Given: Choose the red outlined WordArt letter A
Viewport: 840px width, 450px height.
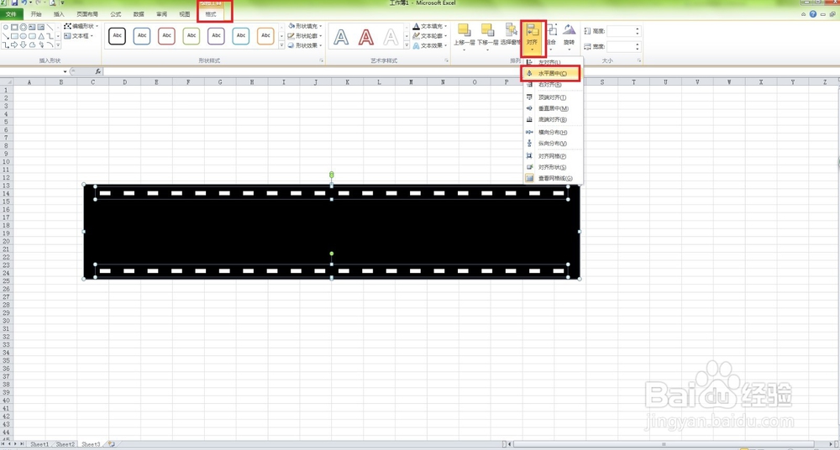Looking at the screenshot, I should tap(366, 37).
